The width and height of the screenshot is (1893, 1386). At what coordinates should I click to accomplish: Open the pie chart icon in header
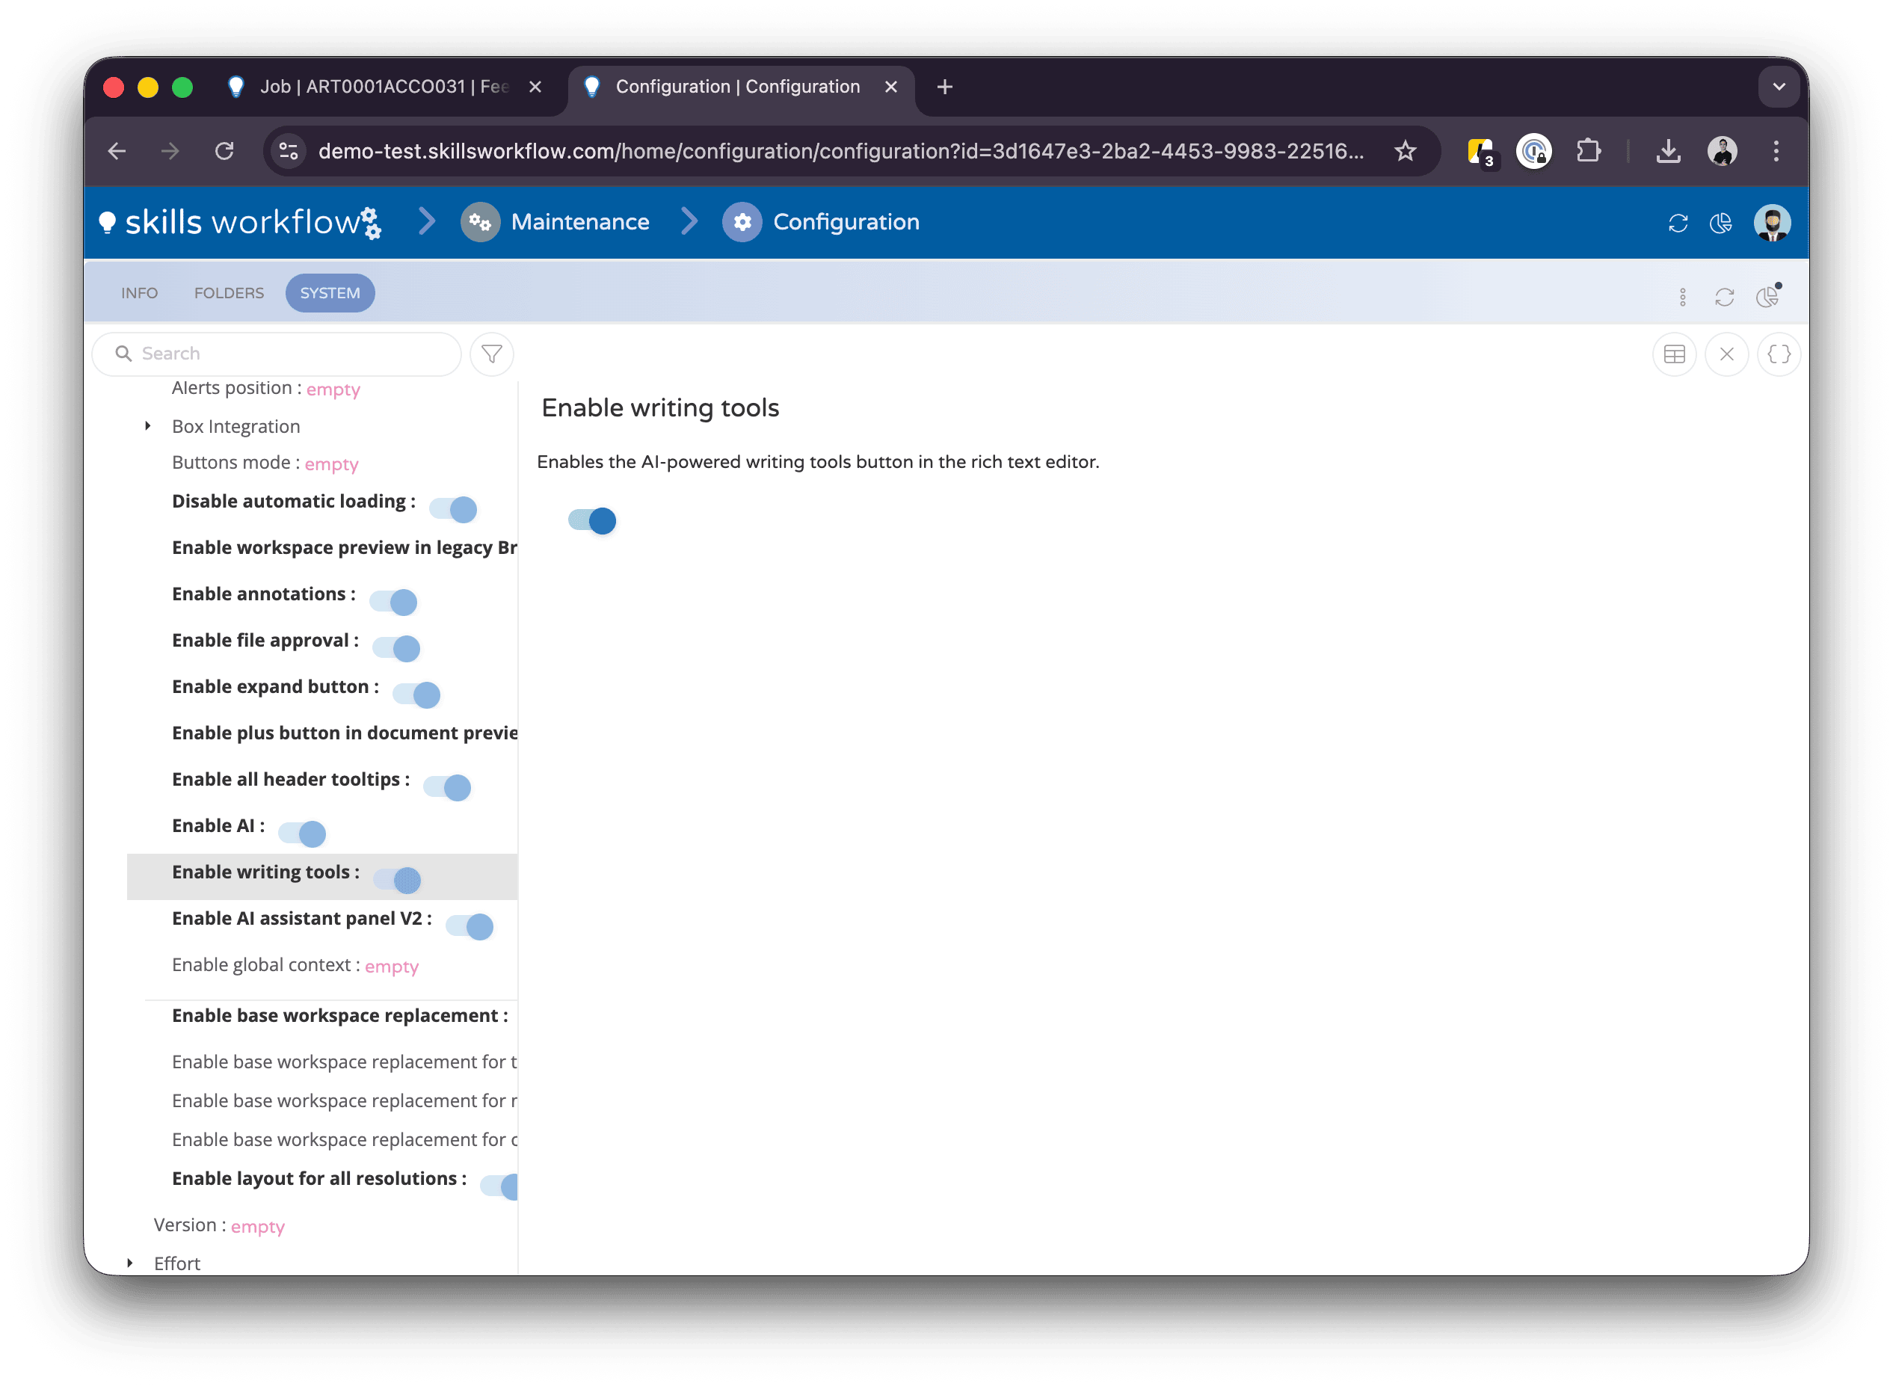(1720, 224)
